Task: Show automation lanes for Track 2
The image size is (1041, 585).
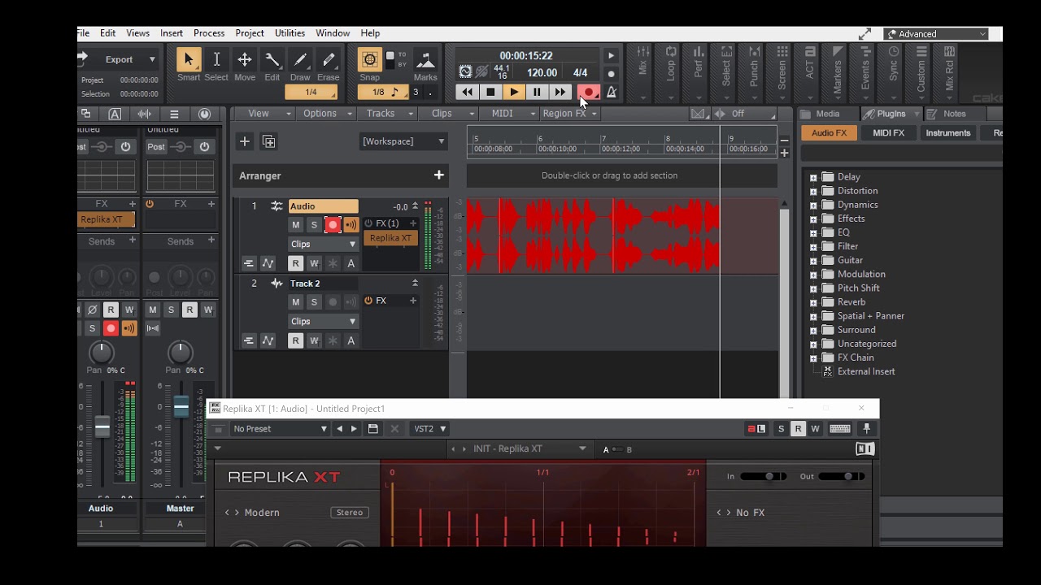Action: [x=268, y=340]
